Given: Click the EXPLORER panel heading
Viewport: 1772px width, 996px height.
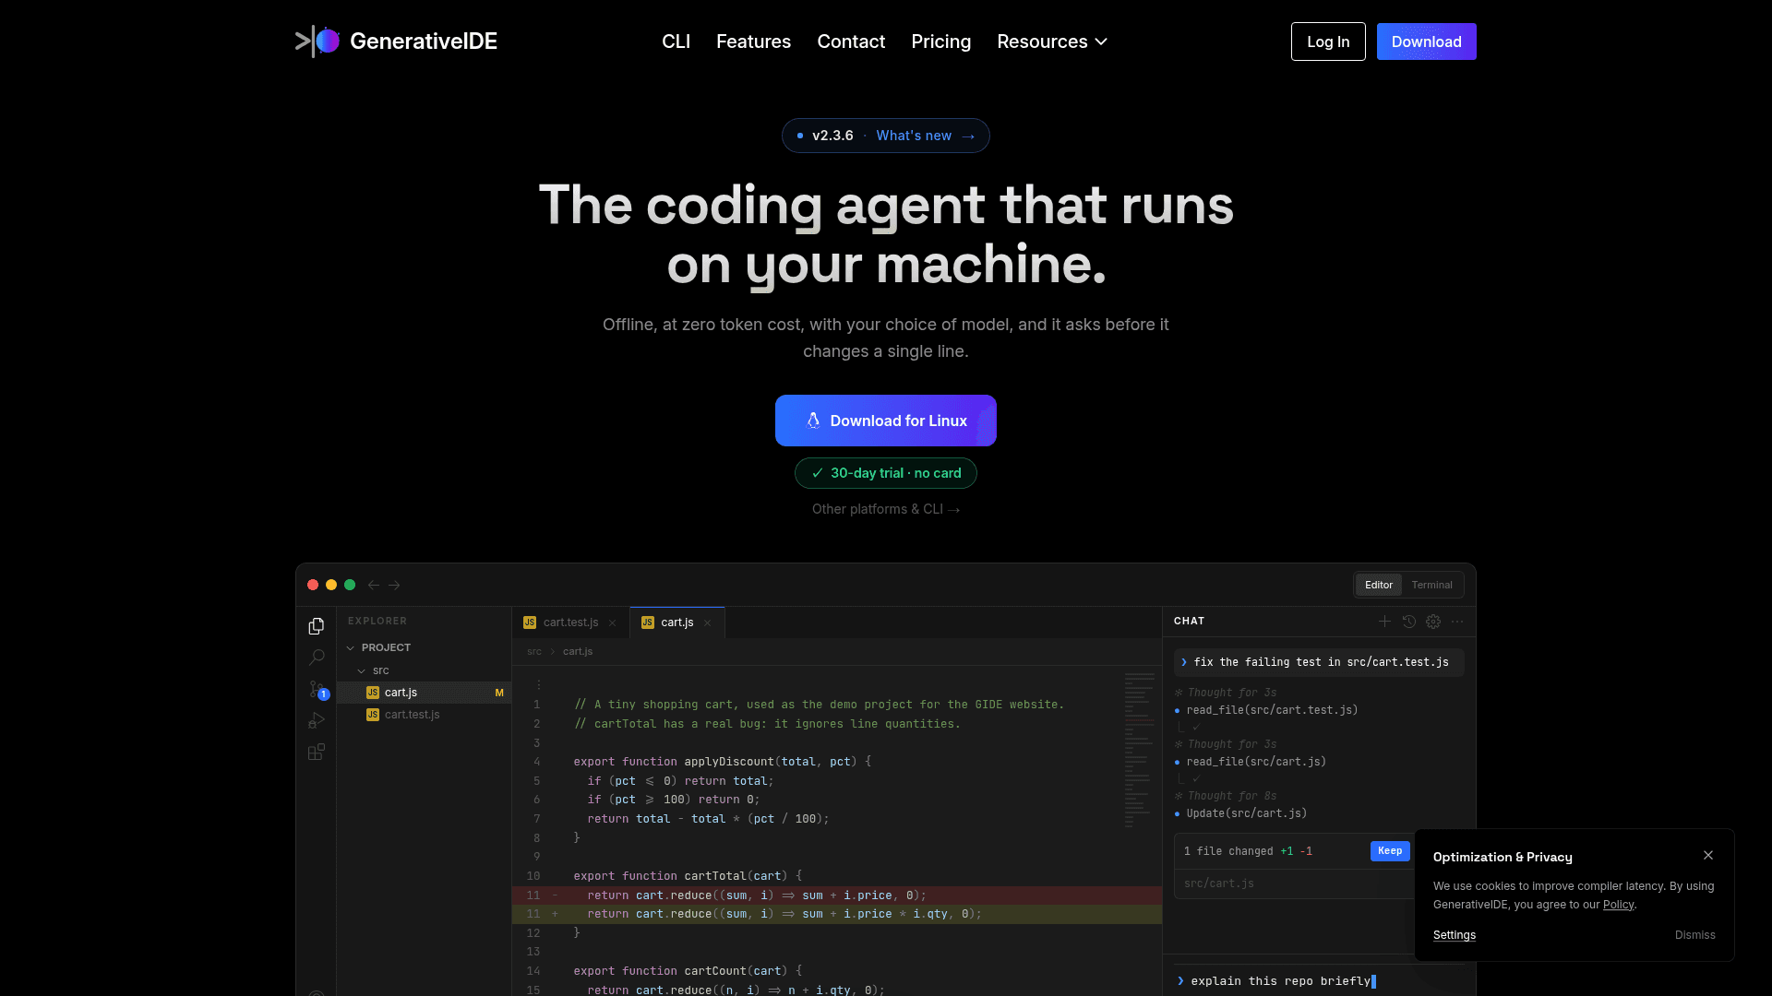Looking at the screenshot, I should pyautogui.click(x=377, y=622).
